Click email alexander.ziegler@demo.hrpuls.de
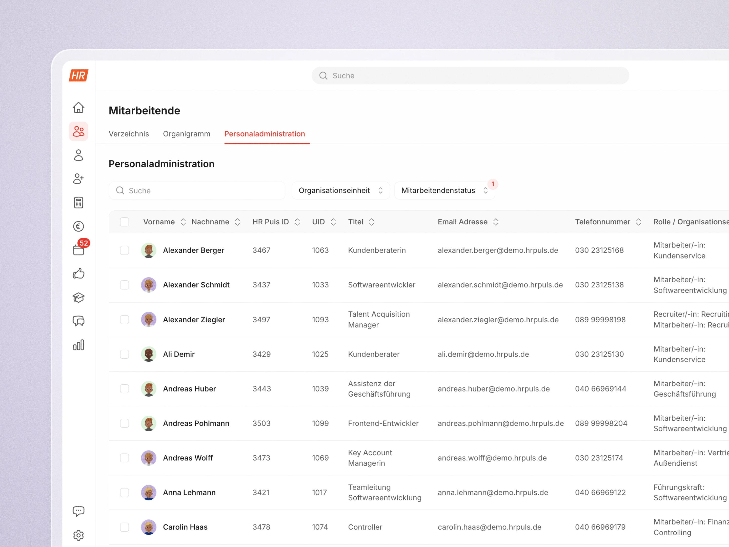 pos(498,320)
